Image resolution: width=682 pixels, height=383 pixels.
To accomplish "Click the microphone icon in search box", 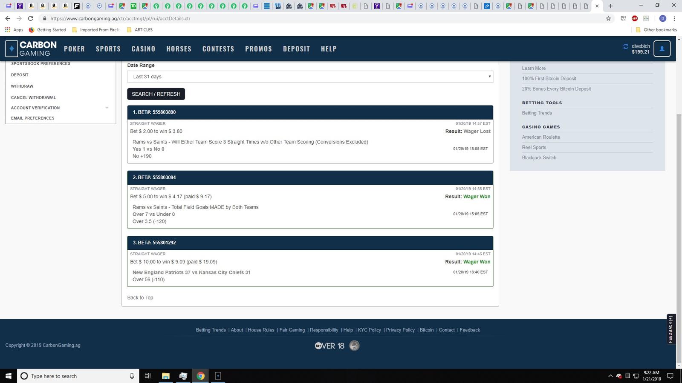I will coord(132,376).
